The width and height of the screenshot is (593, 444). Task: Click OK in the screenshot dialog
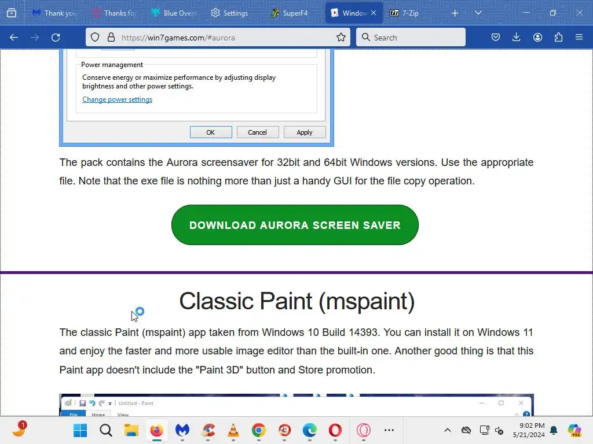(211, 132)
